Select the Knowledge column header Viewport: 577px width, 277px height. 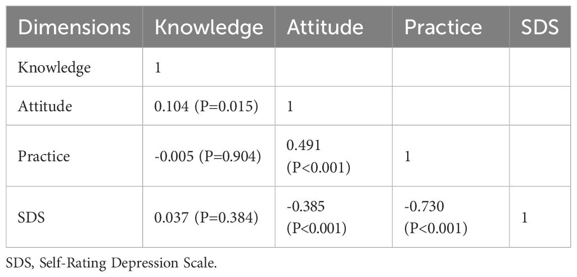pos(209,28)
